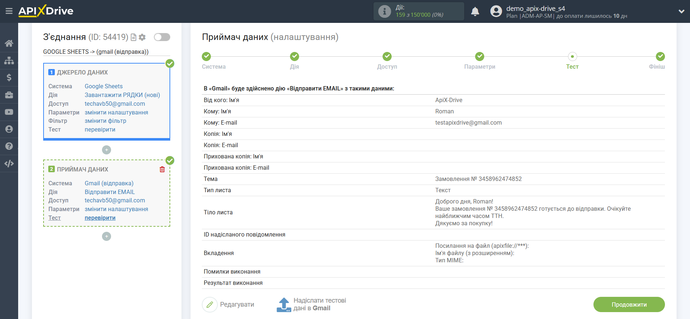The image size is (690, 319).
Task: Click the demo_apix-drive_s4 account name
Action: (535, 8)
